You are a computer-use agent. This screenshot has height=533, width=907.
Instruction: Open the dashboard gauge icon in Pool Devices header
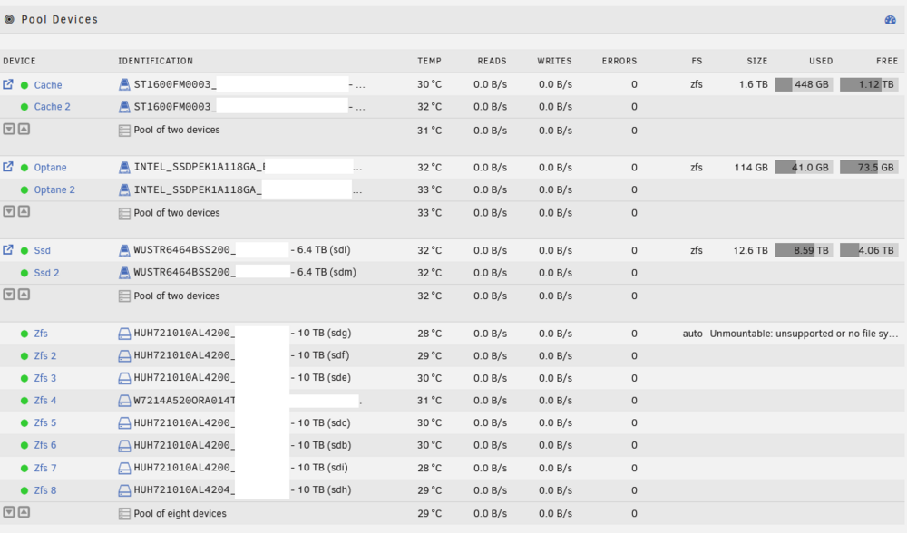tap(891, 20)
